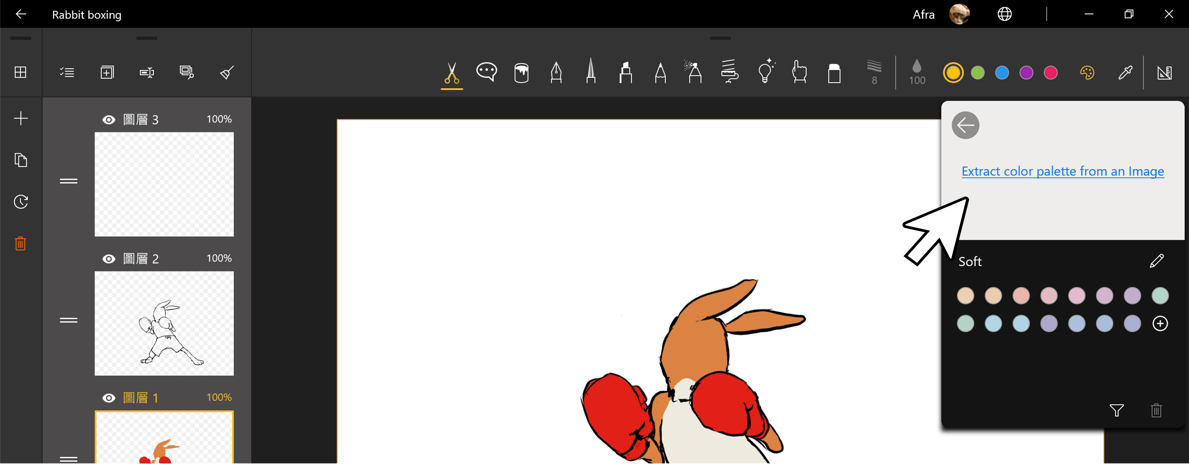Viewport: 1189px width, 464px height.
Task: Pick the eyedropper color picker
Action: (1125, 72)
